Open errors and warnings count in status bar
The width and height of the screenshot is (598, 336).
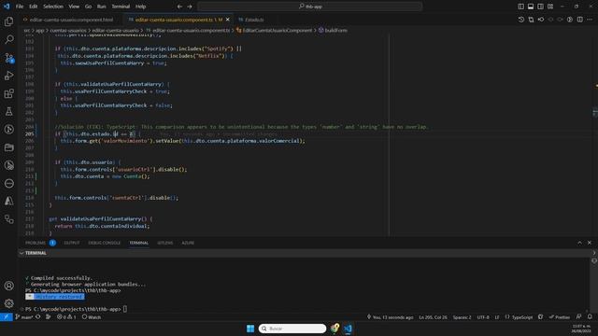coord(66,317)
